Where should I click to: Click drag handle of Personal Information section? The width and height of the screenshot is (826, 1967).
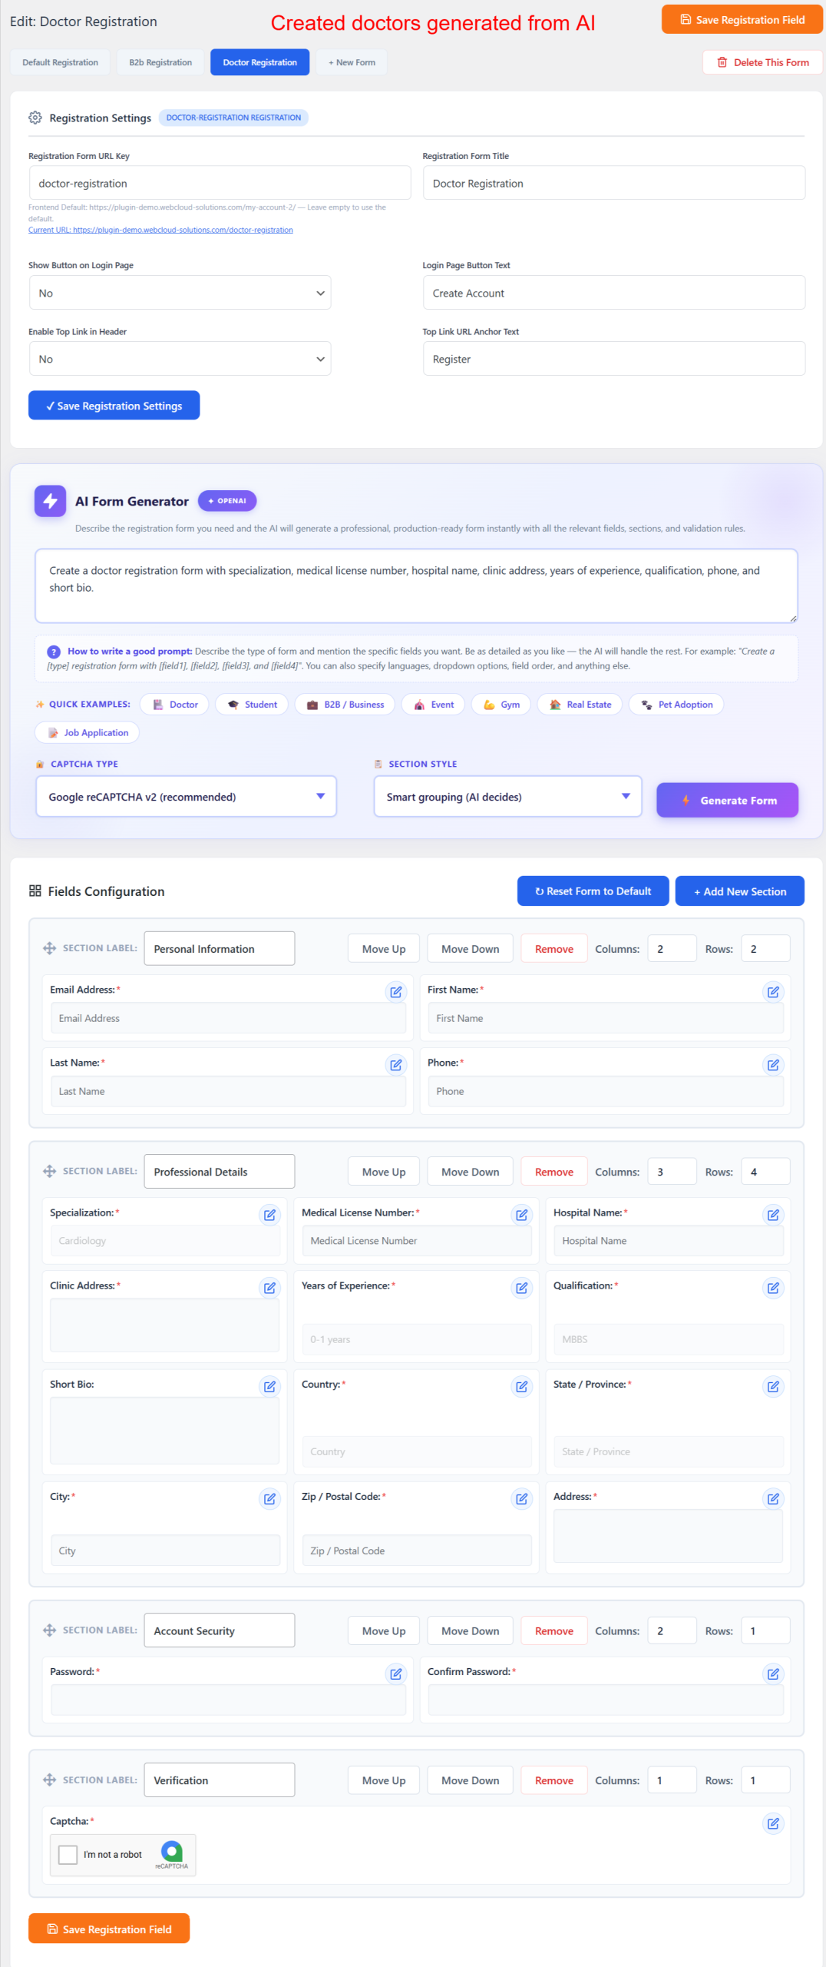point(50,948)
